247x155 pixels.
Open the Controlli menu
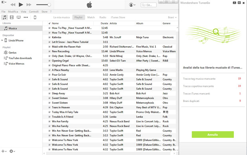coord(34,12)
